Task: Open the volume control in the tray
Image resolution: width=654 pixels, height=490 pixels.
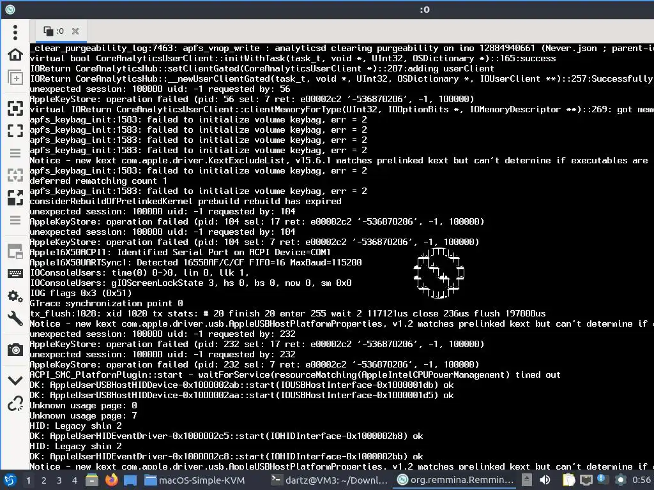Action: coord(545,480)
